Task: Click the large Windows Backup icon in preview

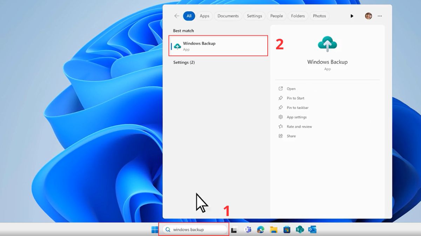Action: click(327, 44)
